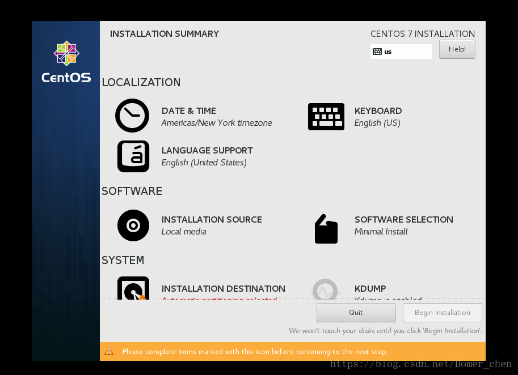Click the Help! button
Viewport: 518px width, 375px height.
457,49
